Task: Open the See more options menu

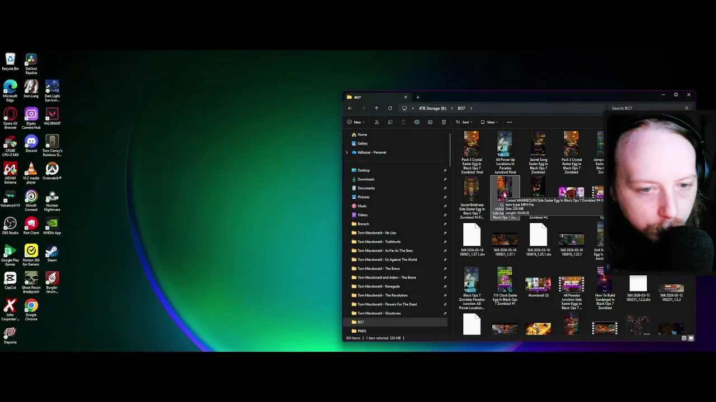Action: point(509,122)
